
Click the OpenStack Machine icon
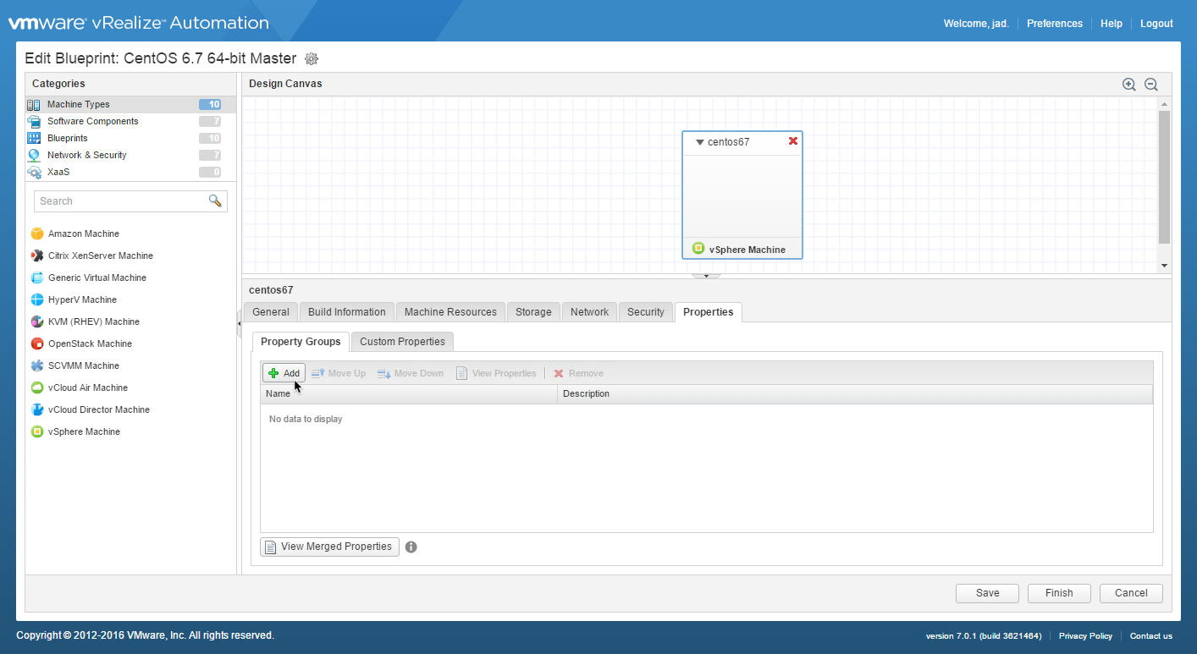point(37,343)
